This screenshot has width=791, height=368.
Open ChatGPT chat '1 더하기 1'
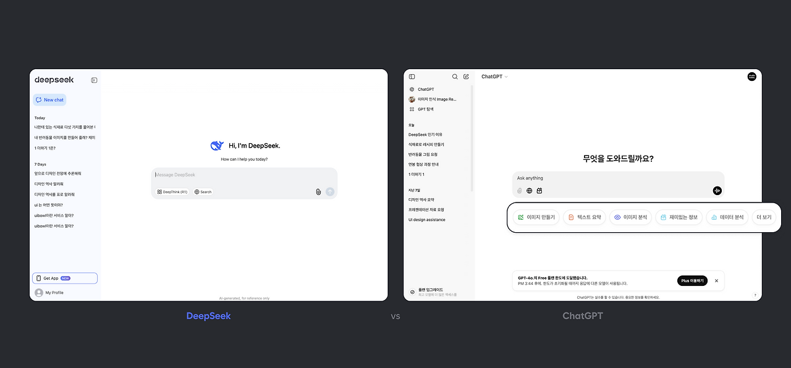[x=416, y=174]
